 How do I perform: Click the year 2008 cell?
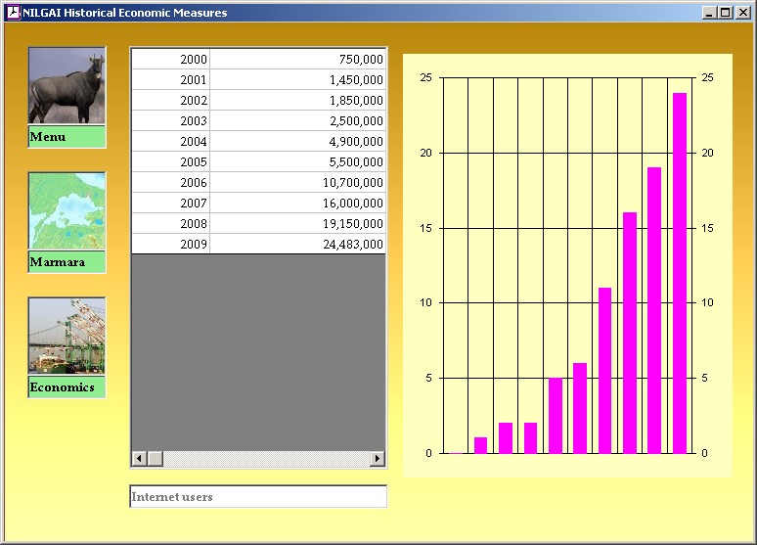pos(171,224)
